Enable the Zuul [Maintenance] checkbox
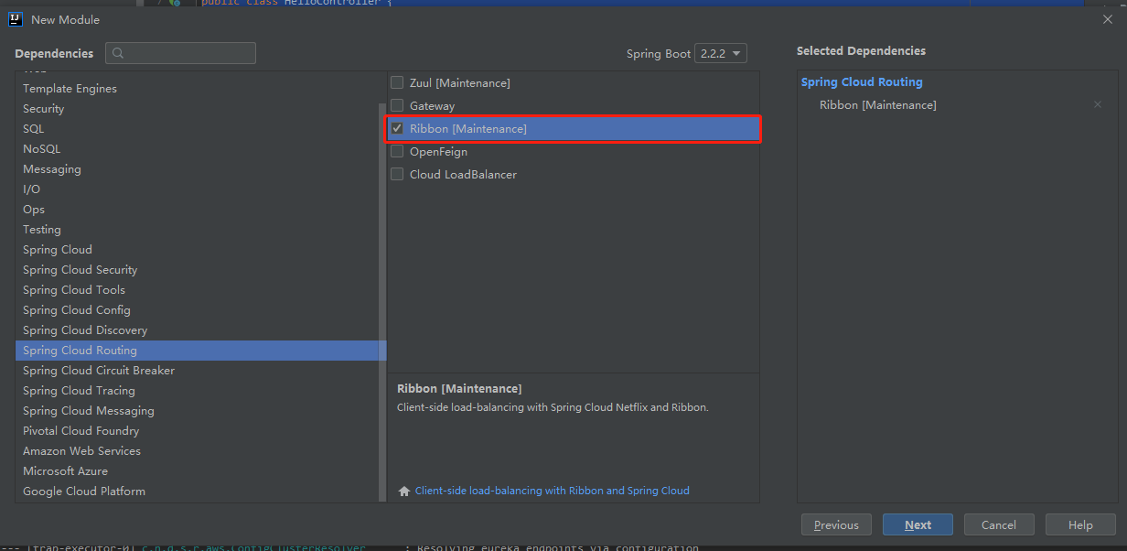The height and width of the screenshot is (551, 1127). click(397, 83)
